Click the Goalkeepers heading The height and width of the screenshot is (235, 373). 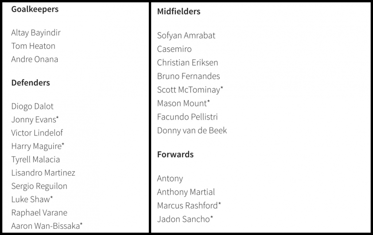point(35,9)
